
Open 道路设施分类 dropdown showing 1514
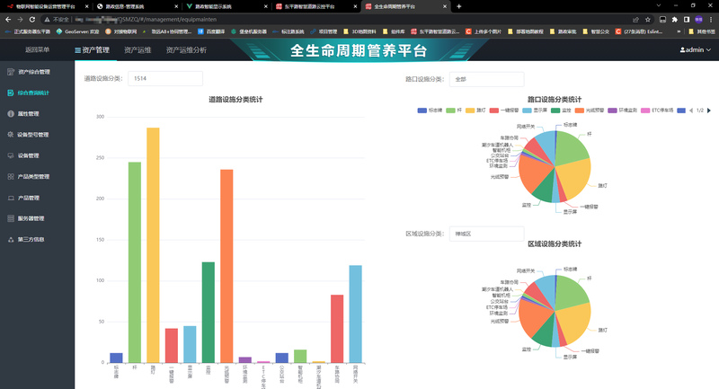click(x=165, y=78)
